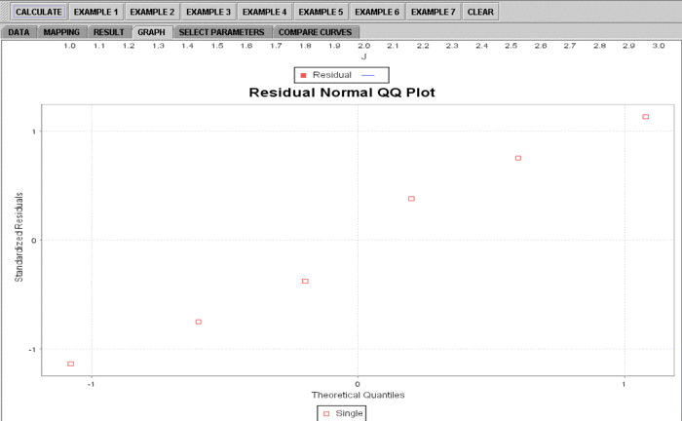Load EXAMPLE 1 data
The height and width of the screenshot is (421, 682).
[95, 13]
